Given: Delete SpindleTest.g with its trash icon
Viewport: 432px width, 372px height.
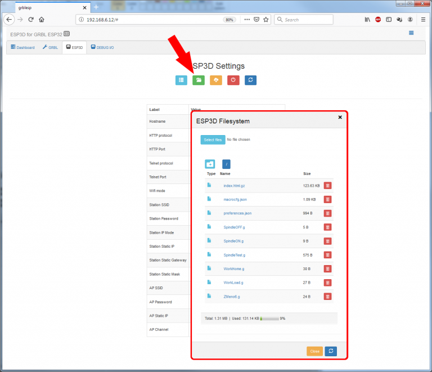Looking at the screenshot, I should coord(327,255).
